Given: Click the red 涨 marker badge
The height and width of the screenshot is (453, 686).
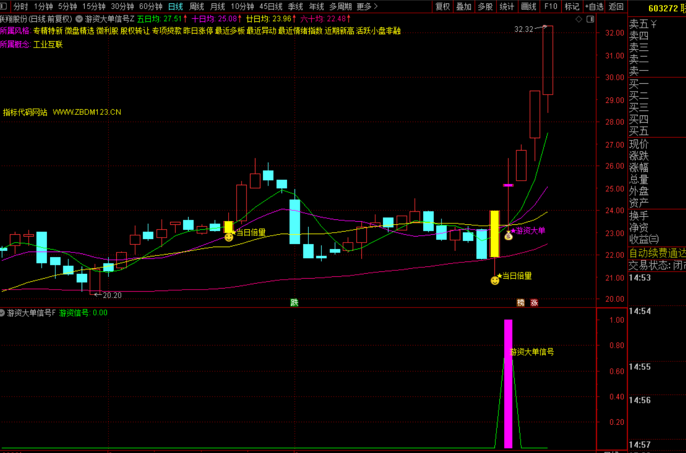Looking at the screenshot, I should coord(534,302).
